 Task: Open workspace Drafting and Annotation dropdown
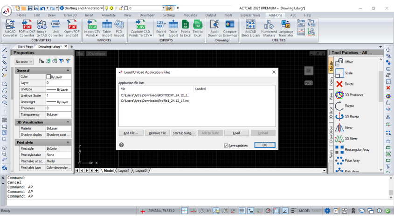click(x=102, y=8)
